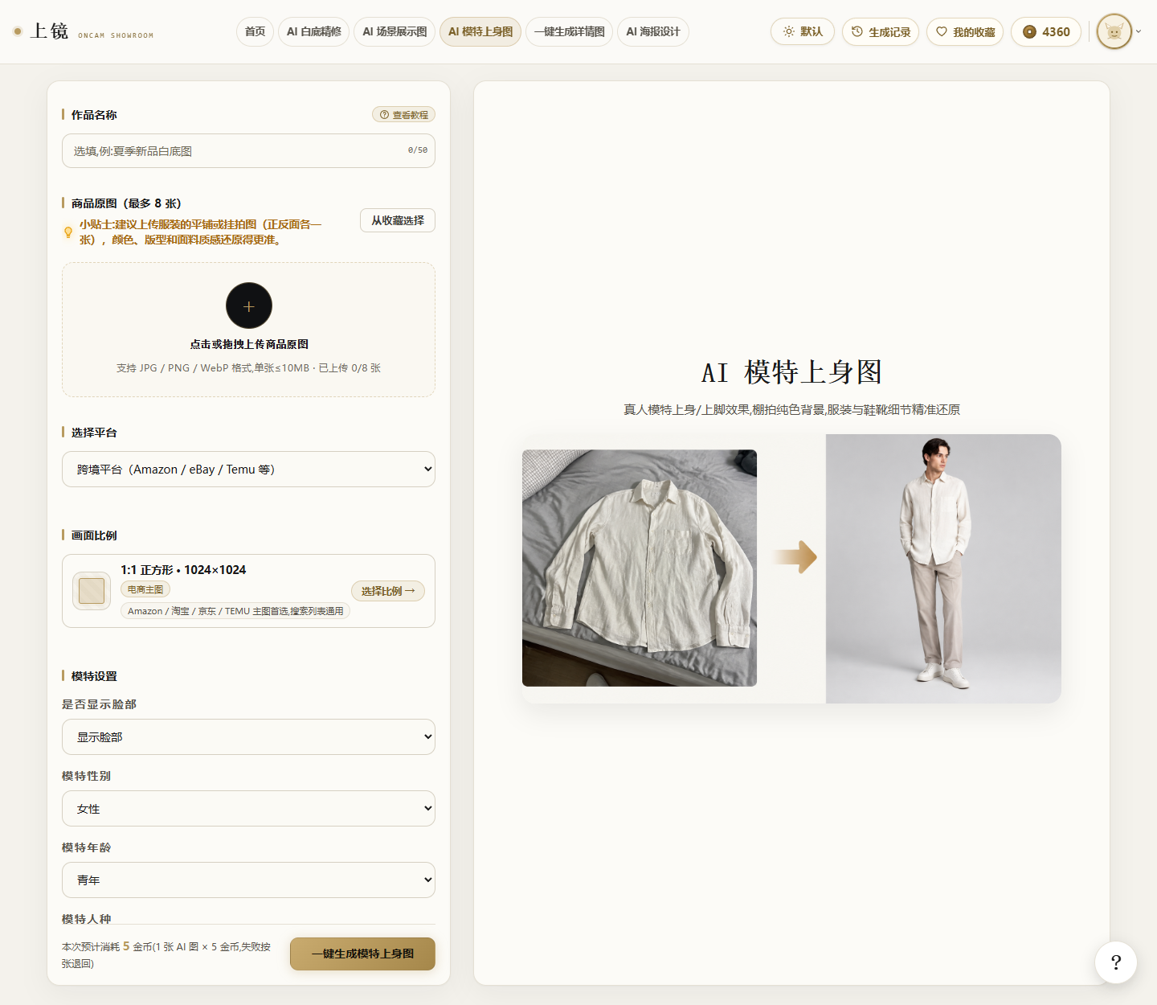Screen dimensions: 1157x1005
Task: Toggle the 默认 theme mode button
Action: 803,31
